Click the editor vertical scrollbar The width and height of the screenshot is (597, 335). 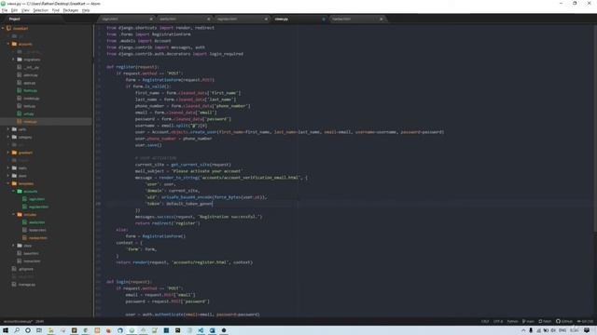coord(595,127)
